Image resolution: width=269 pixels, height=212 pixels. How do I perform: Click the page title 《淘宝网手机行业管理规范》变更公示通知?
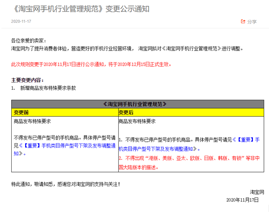[x=81, y=9]
